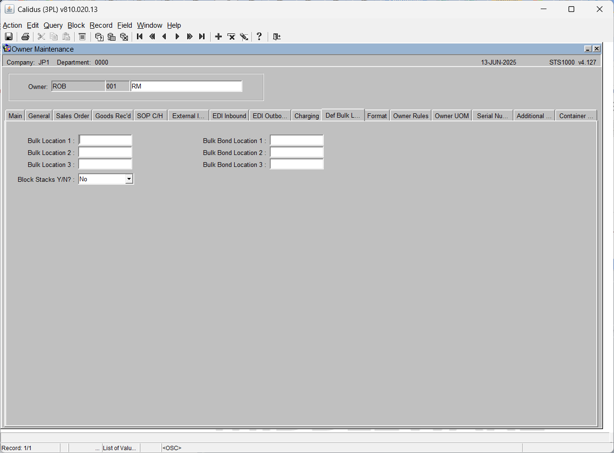Switch to the Serial Nu... tab

point(492,116)
